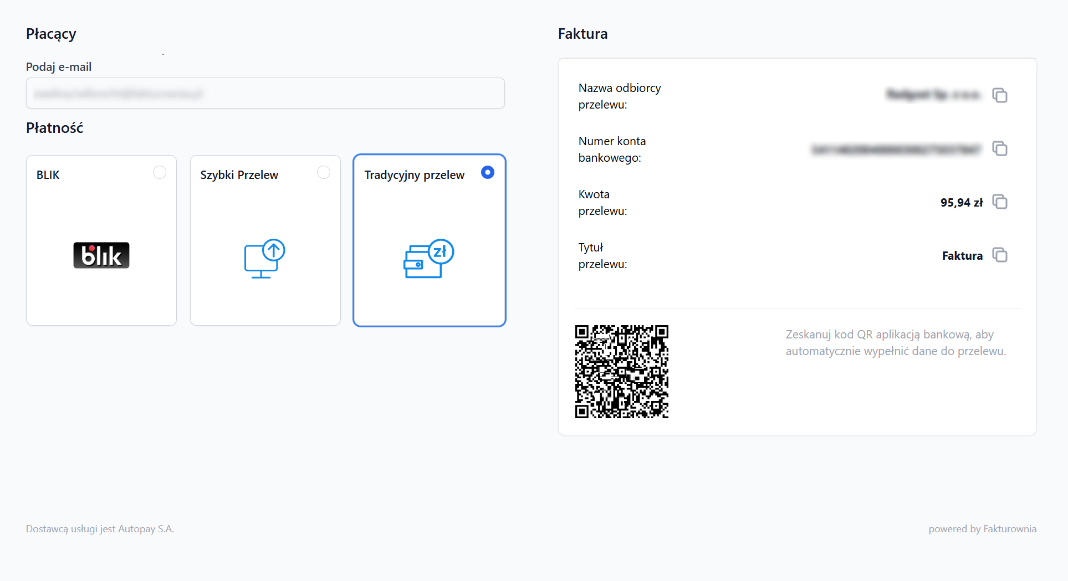Screen dimensions: 1068x581
Task: Click the Podaj e-mail input field
Action: pyautogui.click(x=265, y=93)
